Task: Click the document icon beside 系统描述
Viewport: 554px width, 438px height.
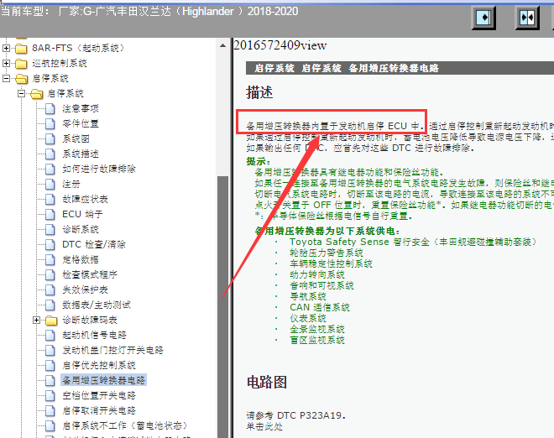Action: click(x=50, y=154)
